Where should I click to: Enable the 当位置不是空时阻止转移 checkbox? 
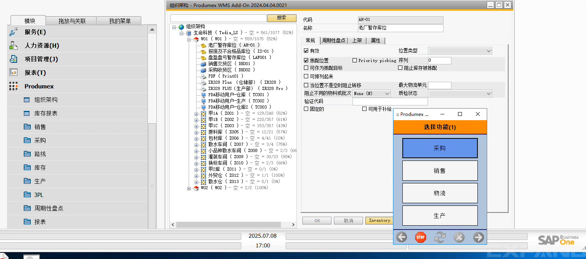point(306,85)
